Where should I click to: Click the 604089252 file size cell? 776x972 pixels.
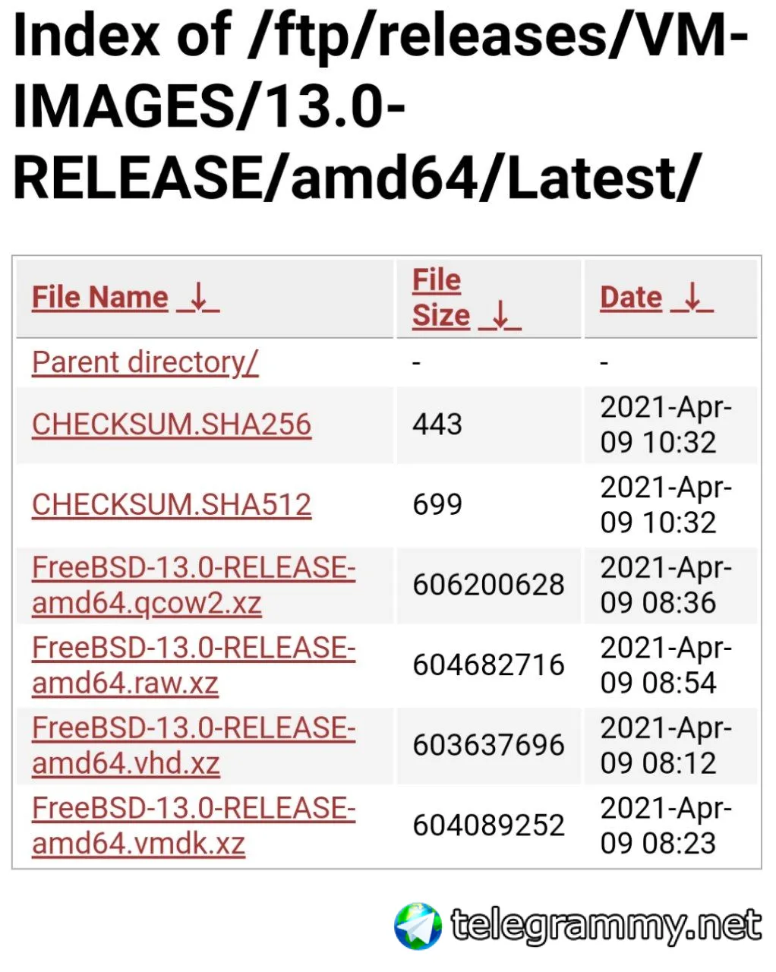pyautogui.click(x=488, y=826)
